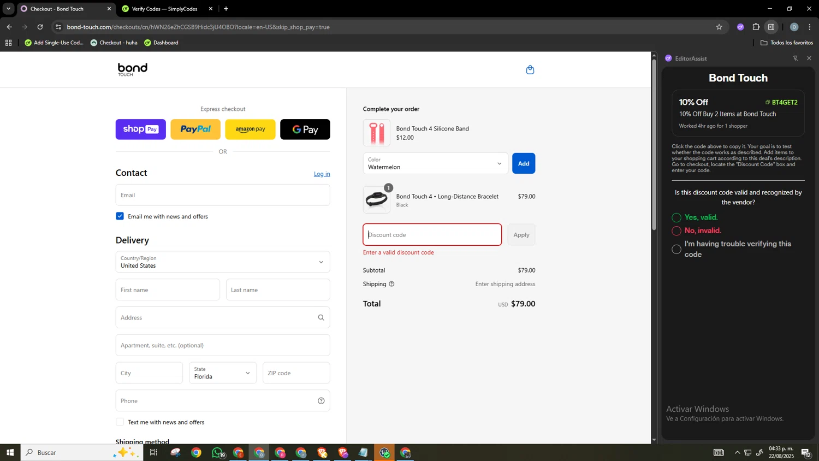The image size is (819, 461).
Task: Open the bookmarks apps grid icon
Action: point(8,43)
